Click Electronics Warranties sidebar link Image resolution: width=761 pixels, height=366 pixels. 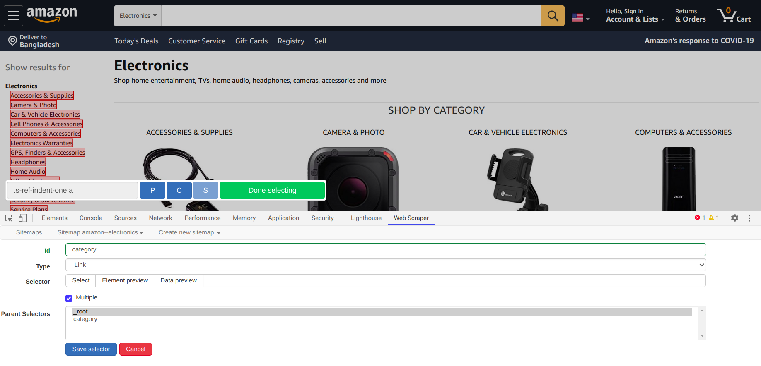[42, 143]
